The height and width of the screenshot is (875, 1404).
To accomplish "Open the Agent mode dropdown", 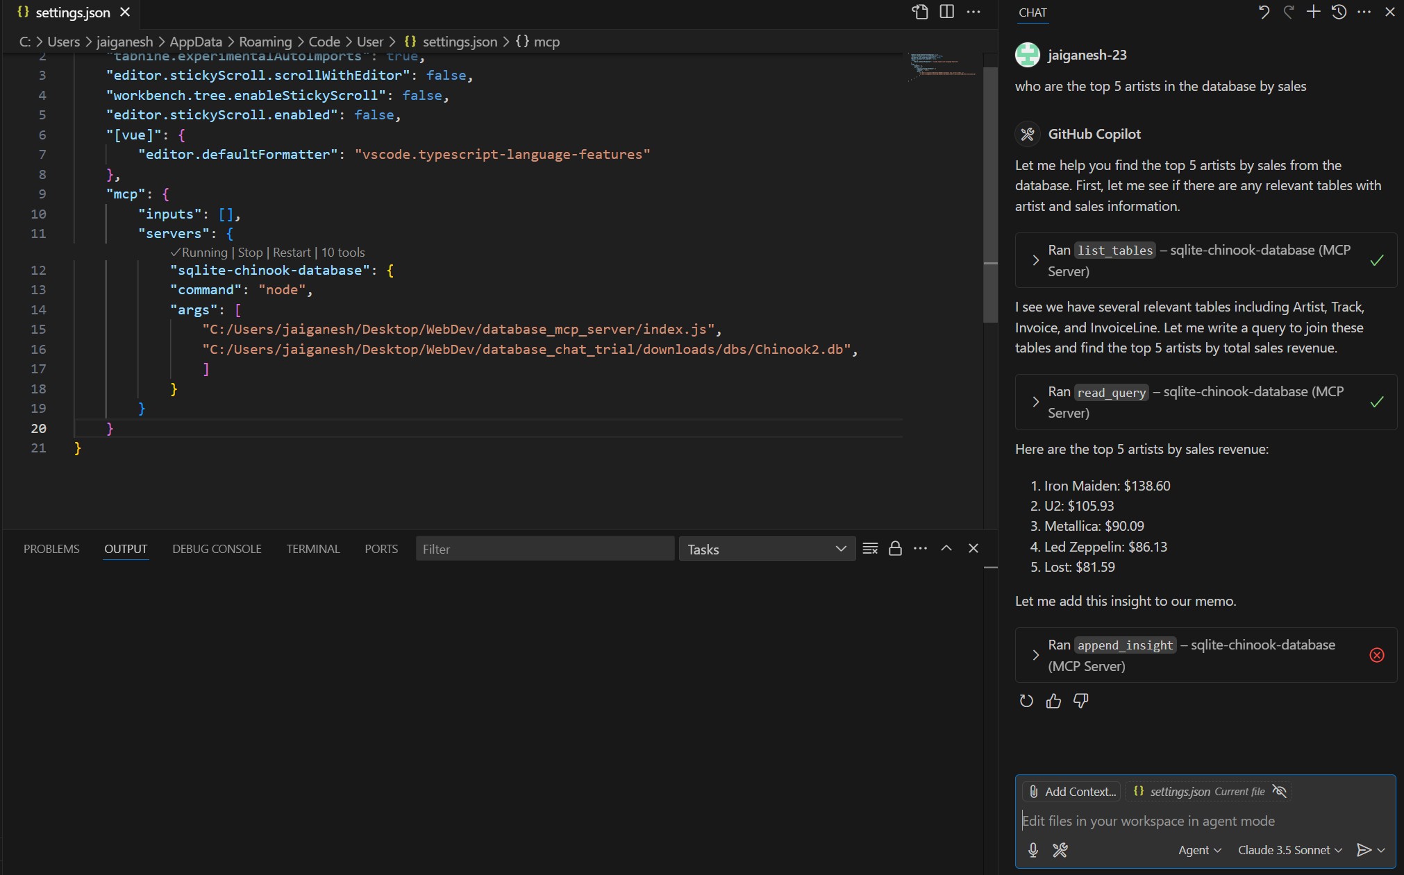I will click(1199, 850).
